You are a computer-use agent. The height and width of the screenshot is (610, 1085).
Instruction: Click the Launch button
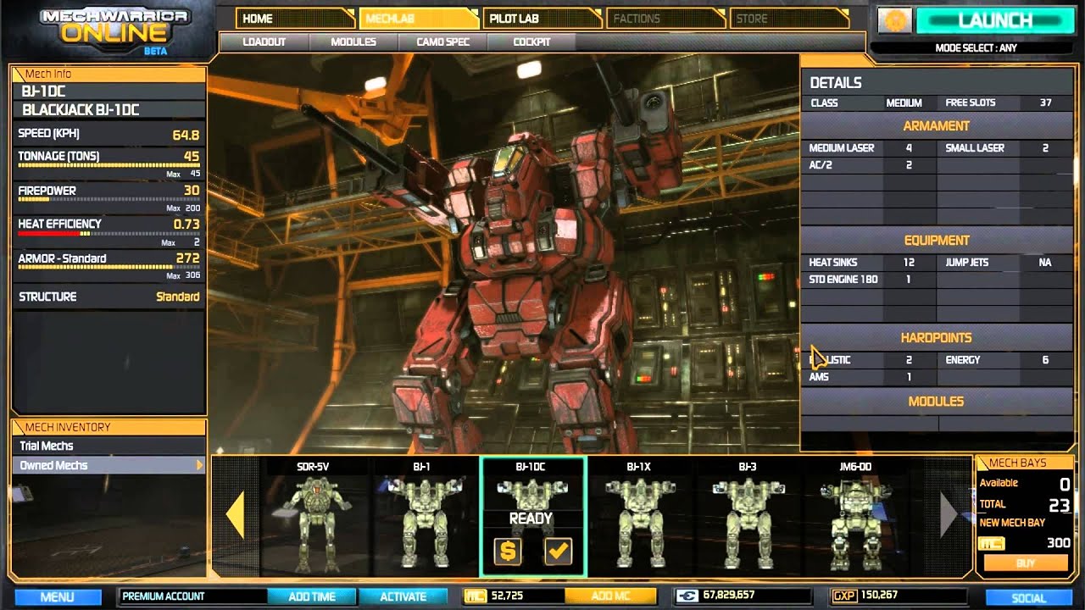pos(994,20)
